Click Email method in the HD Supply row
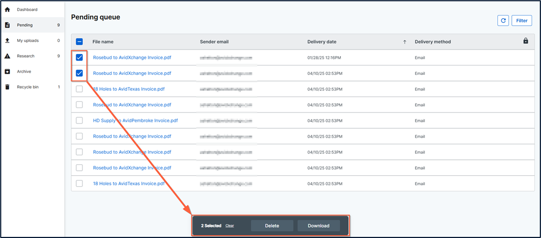 pyautogui.click(x=420, y=121)
